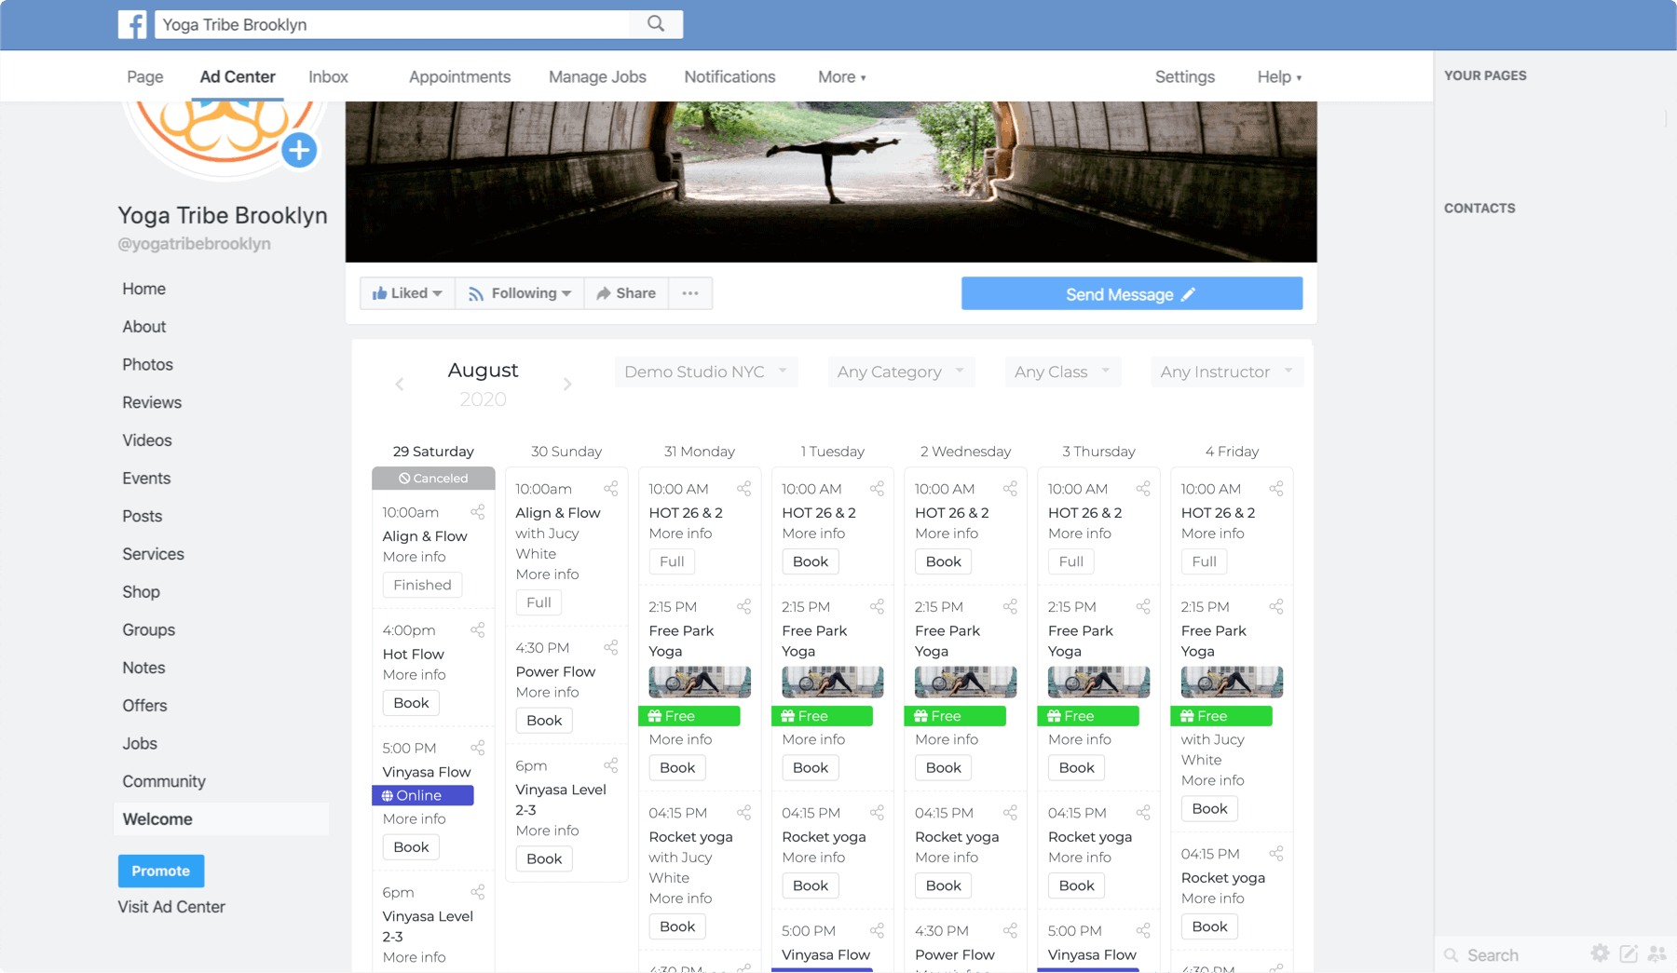The width and height of the screenshot is (1677, 973).
Task: Click the settings gear icon in chat bar
Action: click(x=1600, y=953)
